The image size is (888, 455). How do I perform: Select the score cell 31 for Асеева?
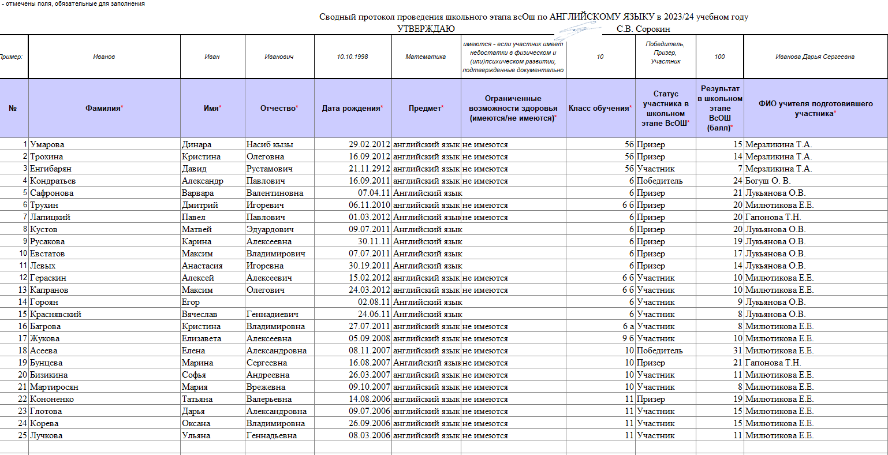pos(720,350)
